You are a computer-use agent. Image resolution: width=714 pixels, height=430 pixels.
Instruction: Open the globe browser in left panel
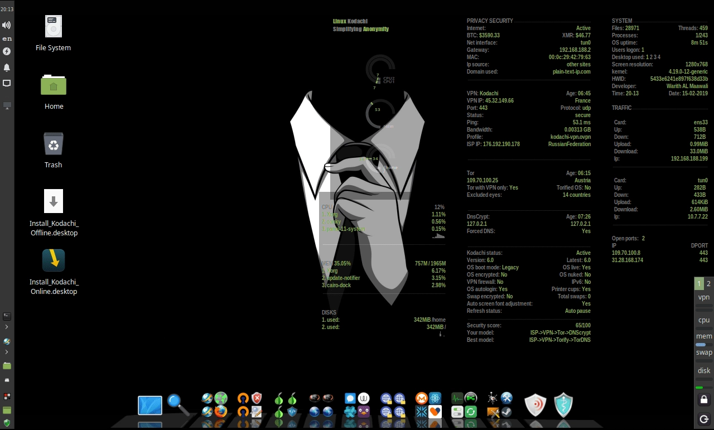[x=7, y=341]
